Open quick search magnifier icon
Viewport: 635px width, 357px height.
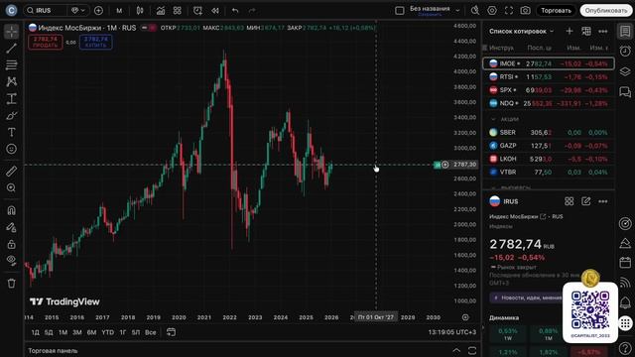coord(475,11)
